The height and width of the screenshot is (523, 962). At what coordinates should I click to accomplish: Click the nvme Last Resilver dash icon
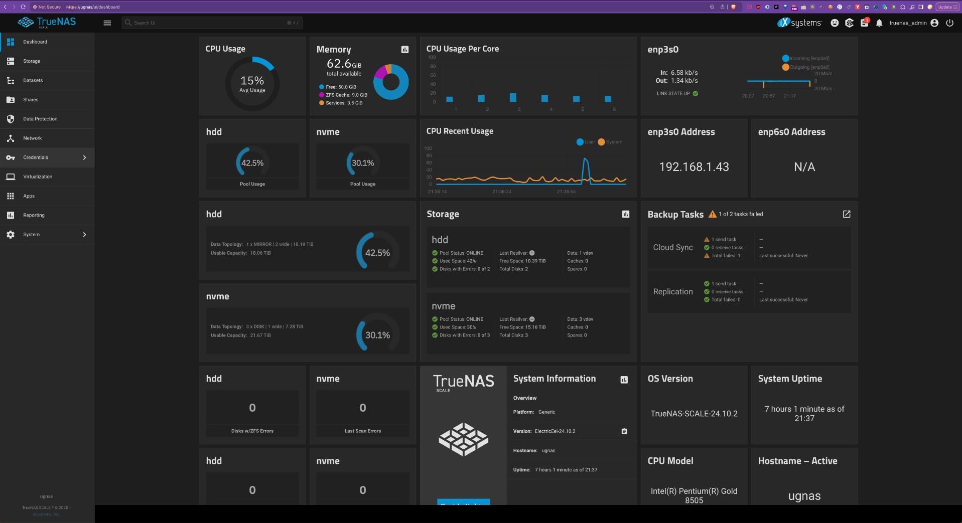[532, 319]
